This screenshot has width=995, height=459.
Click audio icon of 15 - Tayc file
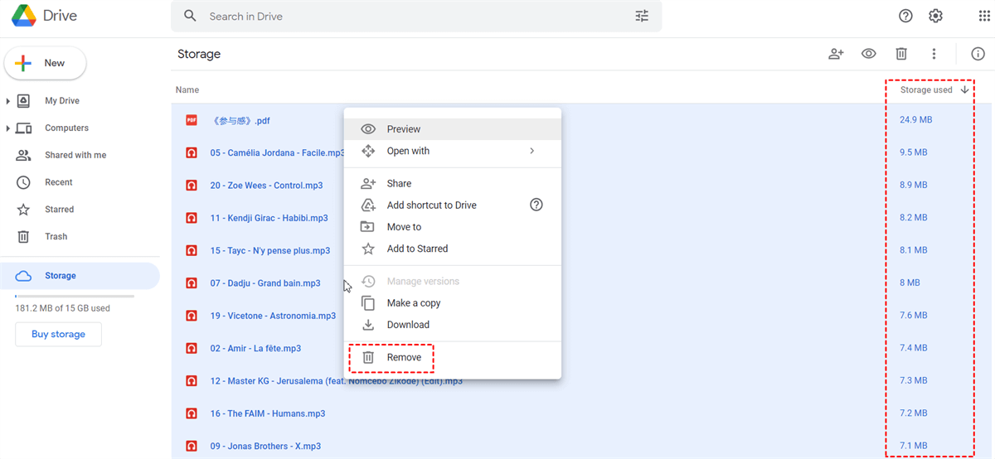click(x=192, y=250)
